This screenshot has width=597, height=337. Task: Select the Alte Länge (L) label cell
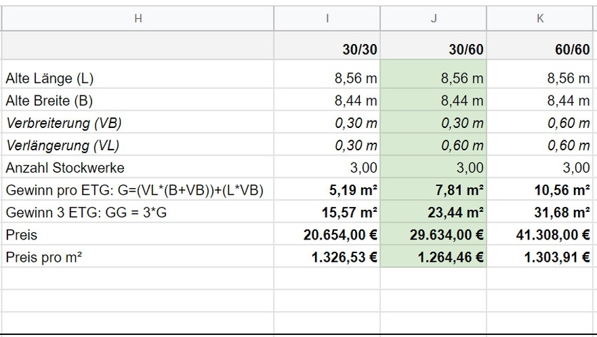[138, 78]
